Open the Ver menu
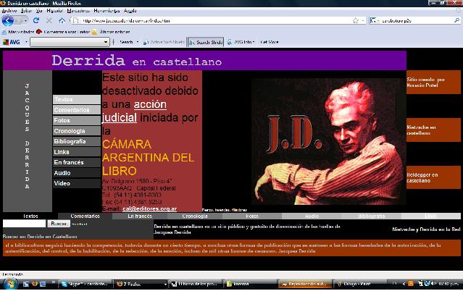The width and height of the screenshot is (463, 291). pos(39,11)
